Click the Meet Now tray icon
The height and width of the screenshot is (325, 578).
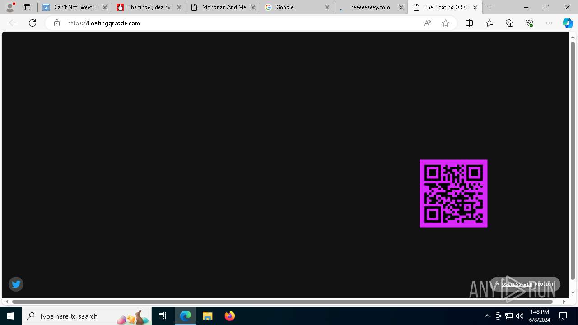click(x=498, y=316)
